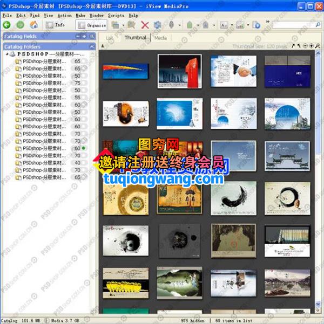This screenshot has width=324, height=324.
Task: Click the magnifier icon in Catalog Fields header
Action: [x=92, y=37]
